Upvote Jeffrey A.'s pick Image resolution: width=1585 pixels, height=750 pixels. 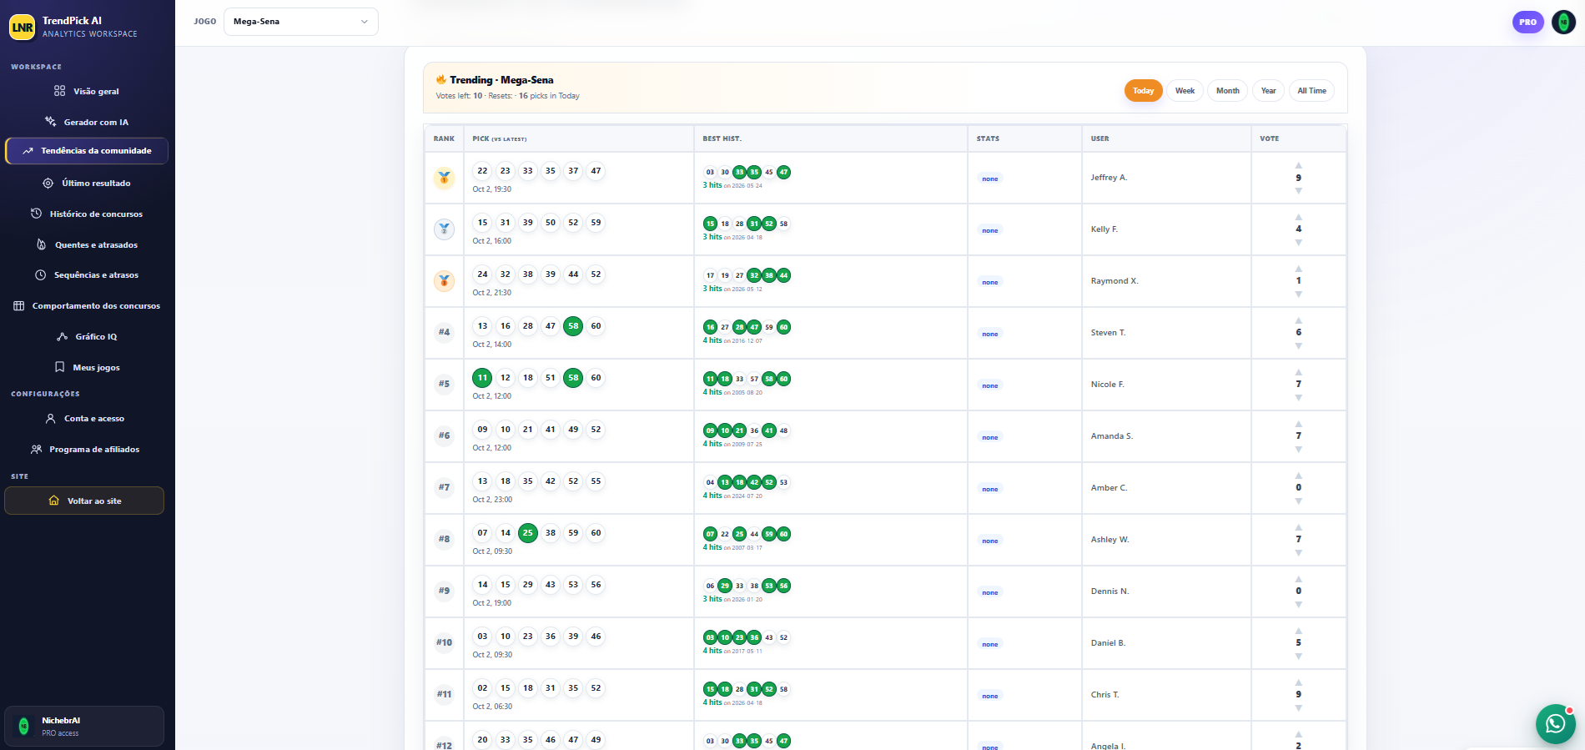pos(1298,165)
